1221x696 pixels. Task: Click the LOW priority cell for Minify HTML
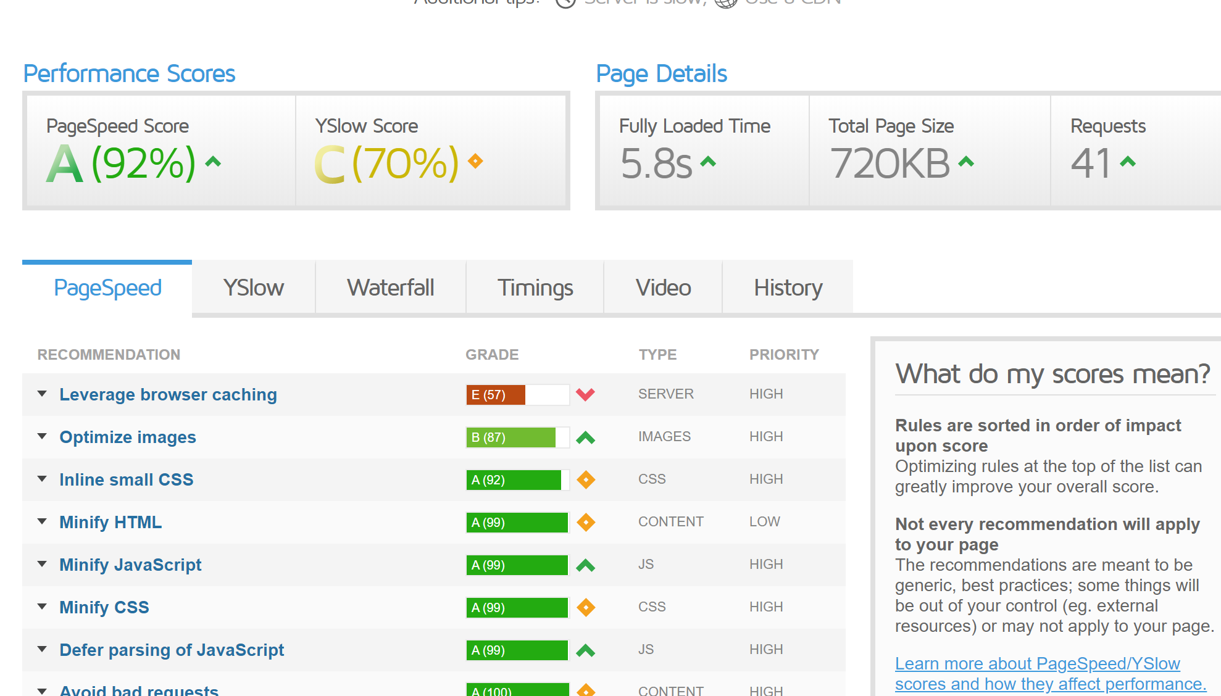click(765, 521)
